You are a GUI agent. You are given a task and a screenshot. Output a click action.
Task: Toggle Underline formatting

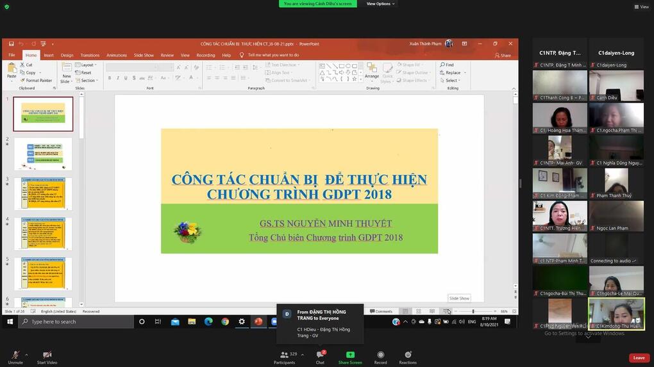click(126, 78)
